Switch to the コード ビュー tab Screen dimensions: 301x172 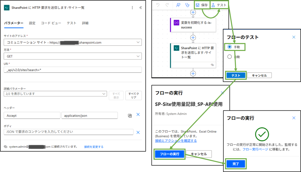tap(51, 23)
